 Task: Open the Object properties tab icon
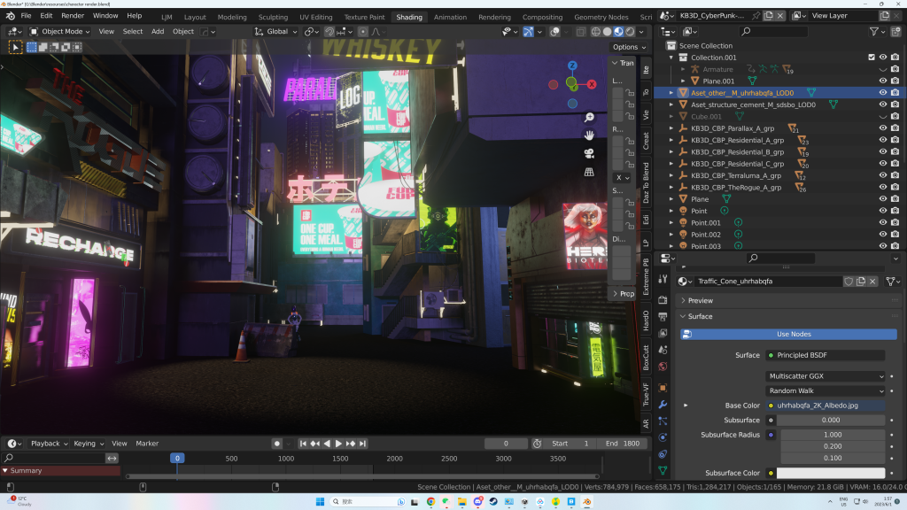(663, 388)
